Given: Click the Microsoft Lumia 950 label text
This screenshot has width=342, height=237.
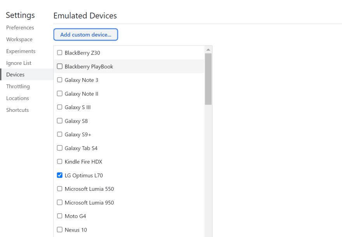Looking at the screenshot, I should tap(89, 203).
